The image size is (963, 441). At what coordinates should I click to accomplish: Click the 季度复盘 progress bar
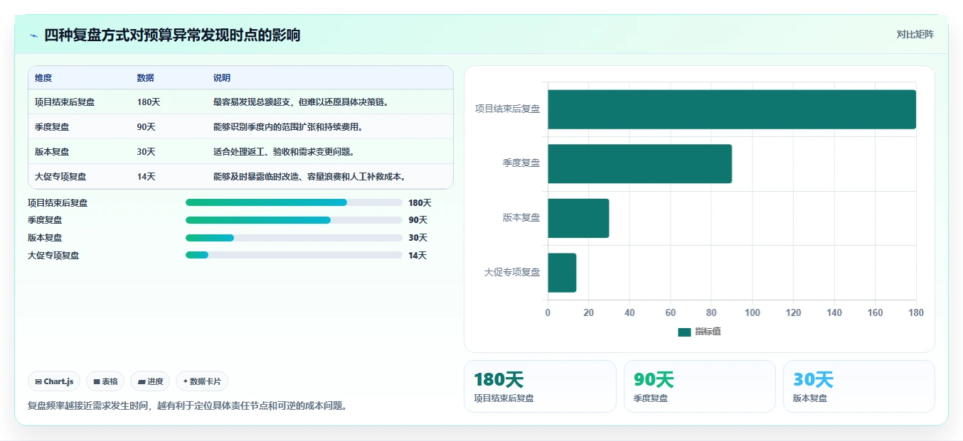point(294,220)
